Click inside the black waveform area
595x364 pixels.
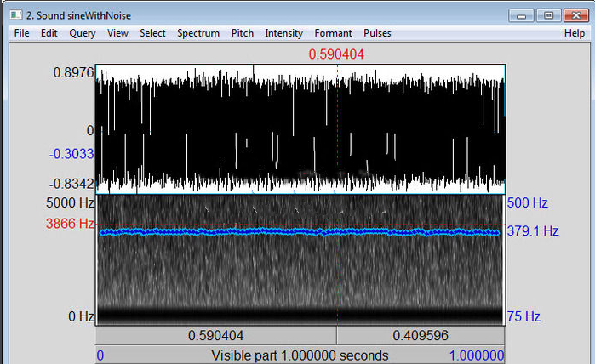pos(300,129)
